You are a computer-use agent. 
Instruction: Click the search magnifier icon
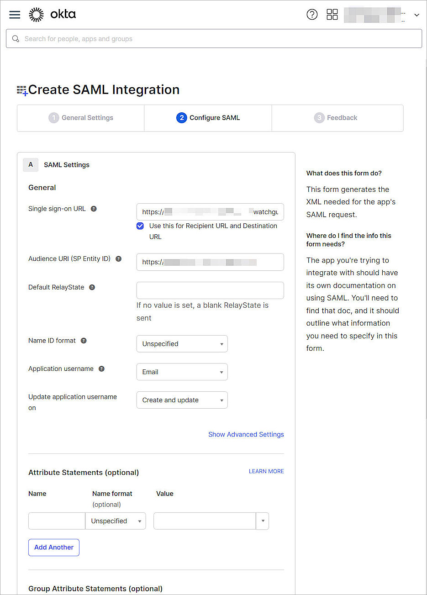click(16, 38)
